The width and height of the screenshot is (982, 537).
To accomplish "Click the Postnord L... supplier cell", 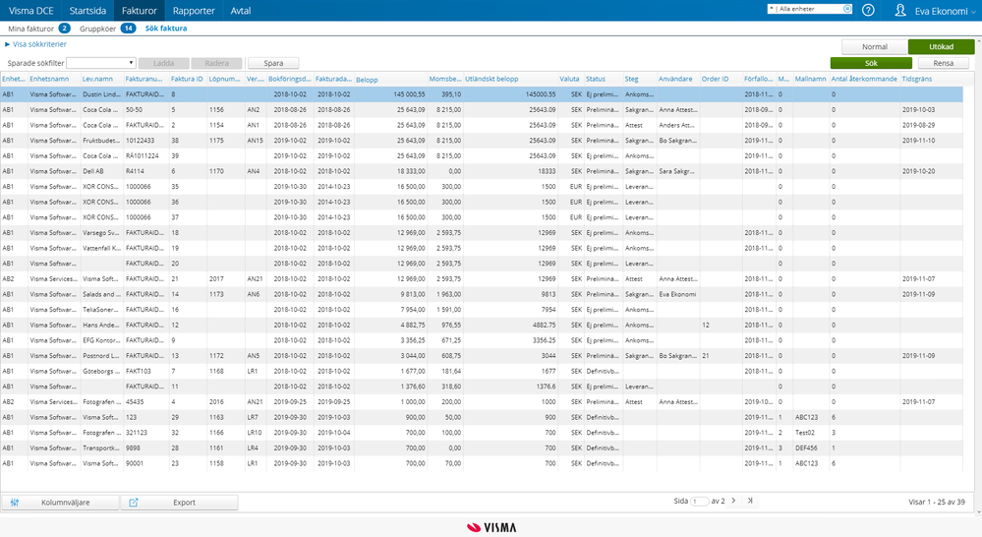I will [x=101, y=355].
